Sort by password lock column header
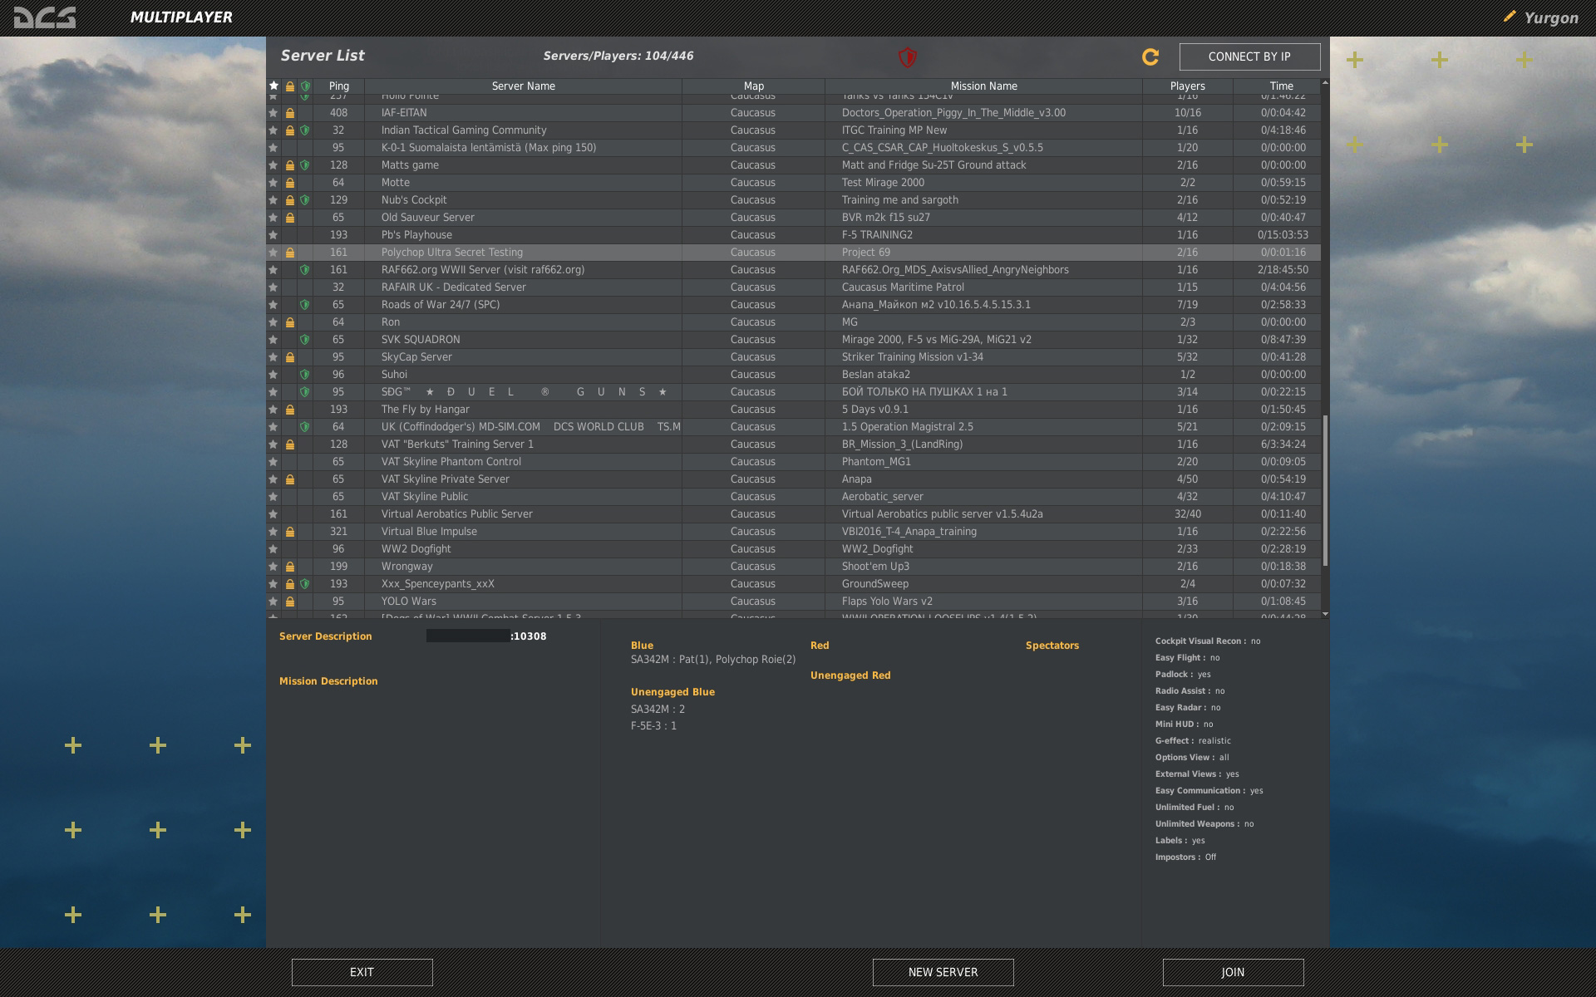The width and height of the screenshot is (1596, 997). (289, 86)
